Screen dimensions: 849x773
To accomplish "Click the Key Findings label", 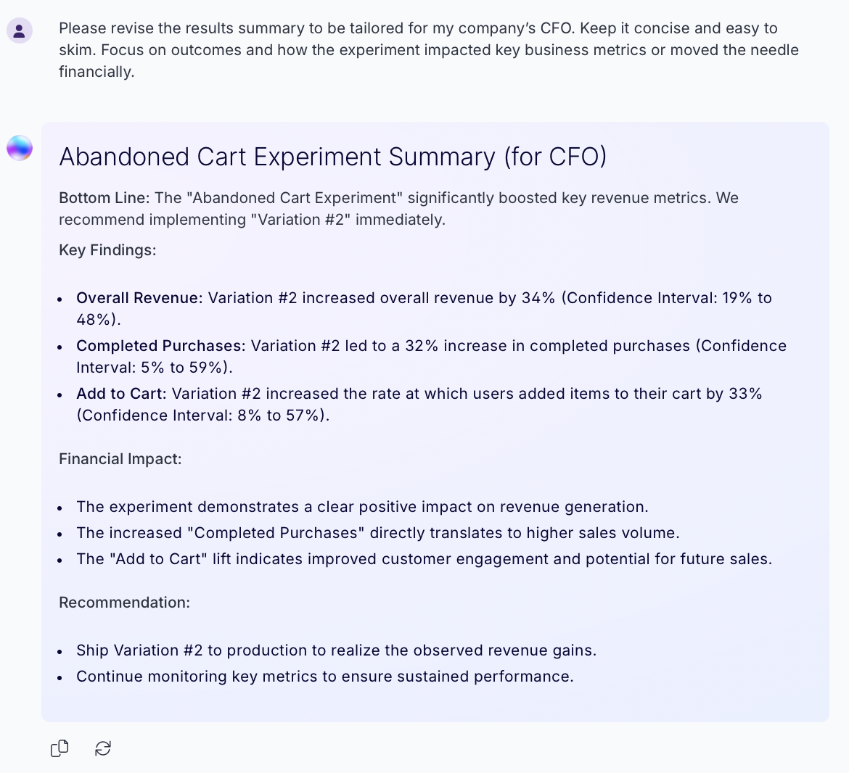I will (x=107, y=250).
